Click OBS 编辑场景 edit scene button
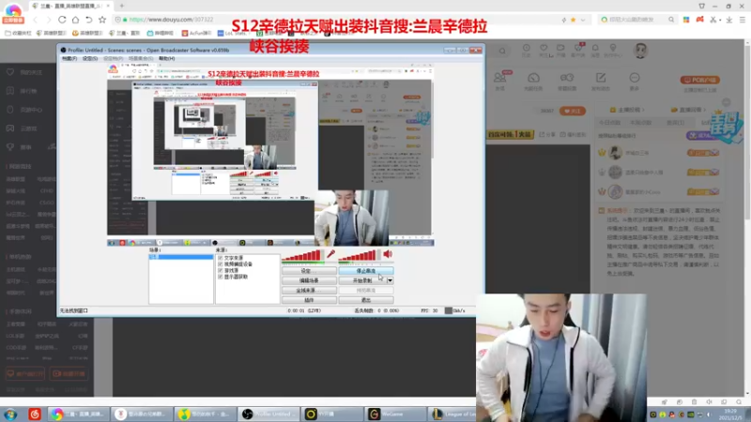 [309, 280]
